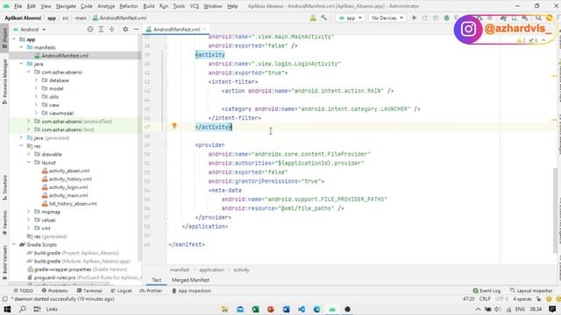This screenshot has width=561, height=315.
Task: Run the app with the green play icon
Action: (x=415, y=17)
